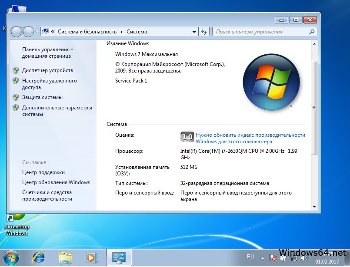Click shield icon beside 'Настройка удаленного доступа'
This screenshot has height=267, width=350.
coord(16,81)
